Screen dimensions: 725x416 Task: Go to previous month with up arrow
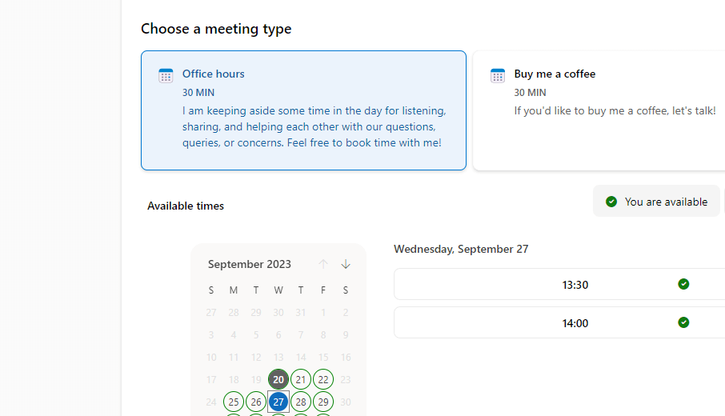pyautogui.click(x=323, y=264)
